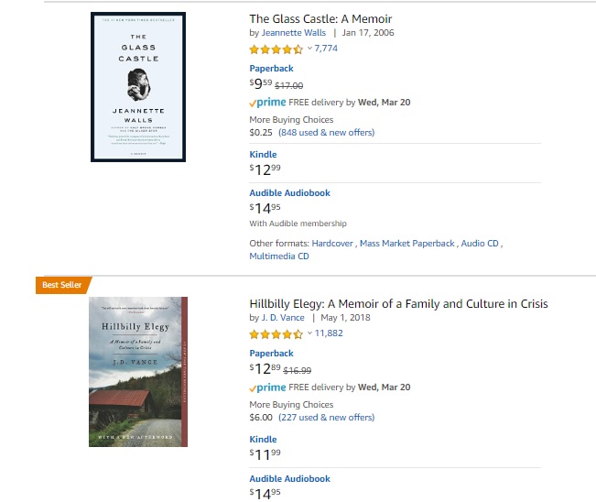Choose Mass Market Paperback format
The height and width of the screenshot is (502, 596).
tap(407, 244)
